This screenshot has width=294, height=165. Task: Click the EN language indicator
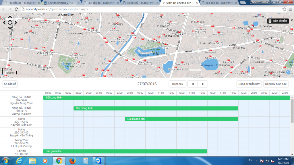pyautogui.click(x=250, y=160)
